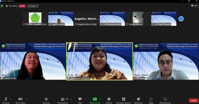Screen dimensions: 199x104
Task: Click the muted mic icon beside Angelina Merici Jelita
Action: coord(76,24)
